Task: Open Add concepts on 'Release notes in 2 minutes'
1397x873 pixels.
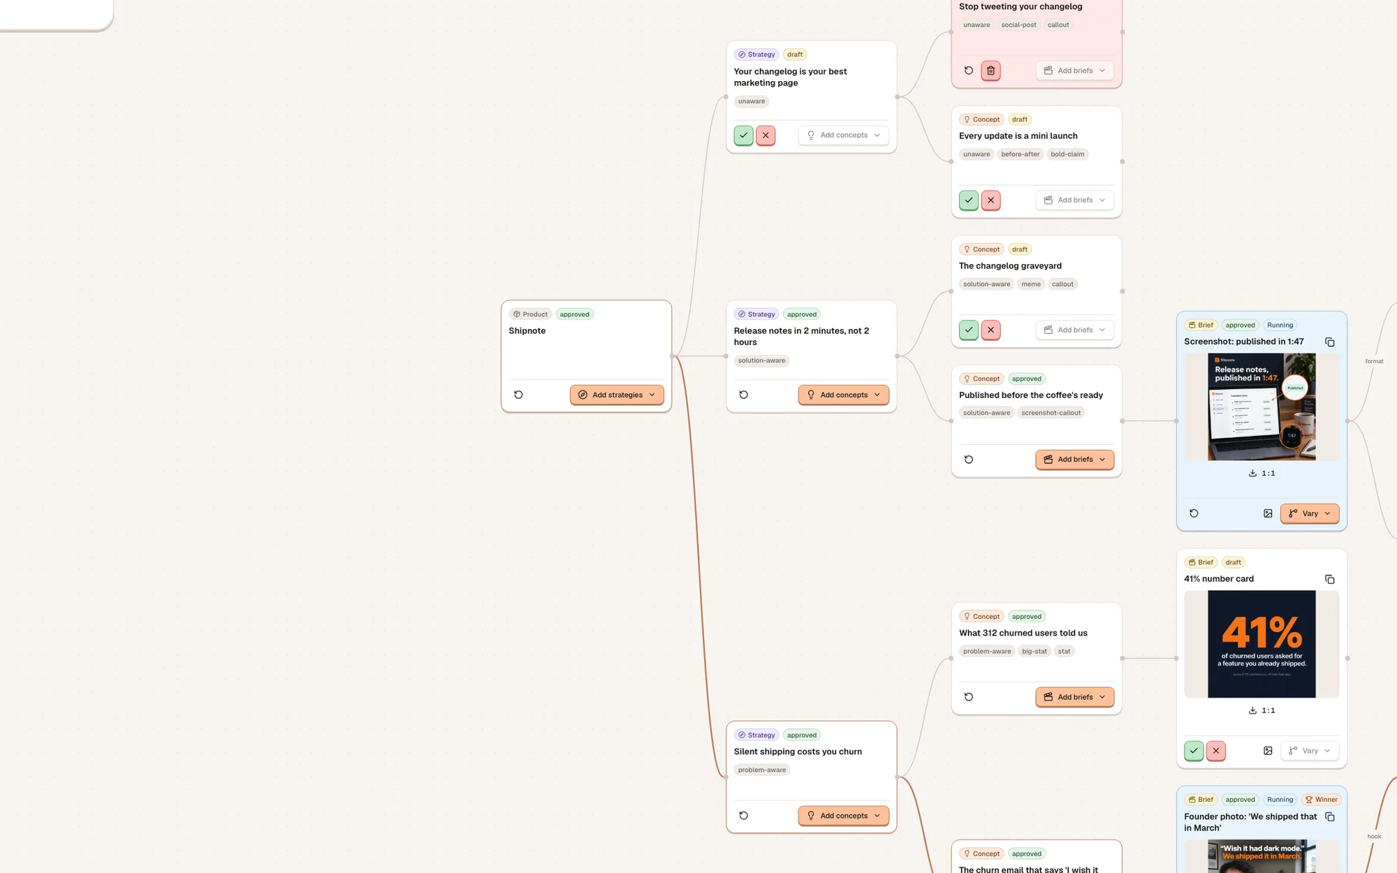Action: point(843,395)
